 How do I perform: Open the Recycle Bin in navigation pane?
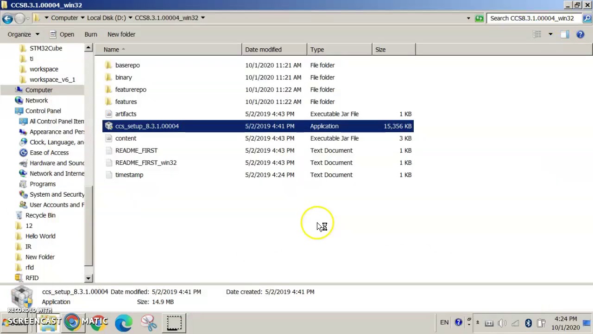click(x=40, y=215)
